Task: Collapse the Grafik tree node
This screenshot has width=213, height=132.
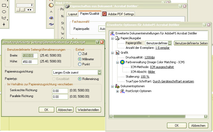Action: [112, 53]
